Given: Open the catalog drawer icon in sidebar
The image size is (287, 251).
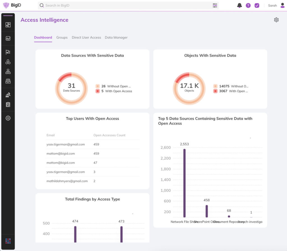Looking at the screenshot, I should tap(8, 81).
